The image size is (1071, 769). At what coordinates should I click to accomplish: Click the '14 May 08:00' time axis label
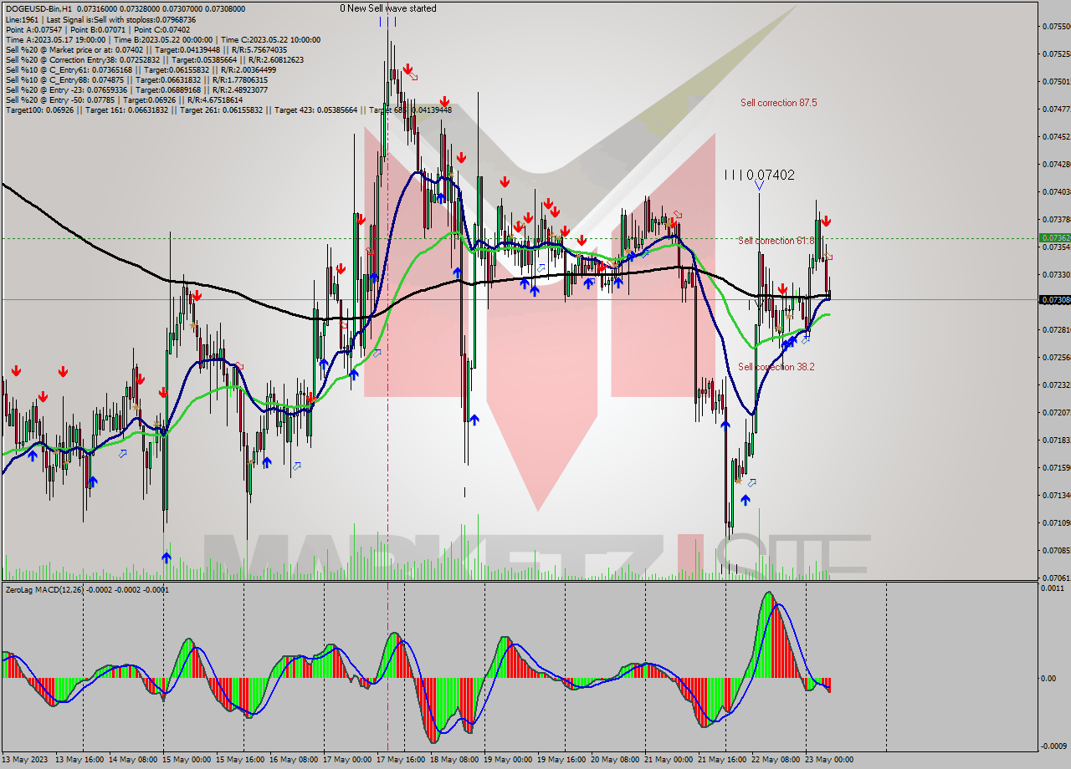tap(133, 760)
